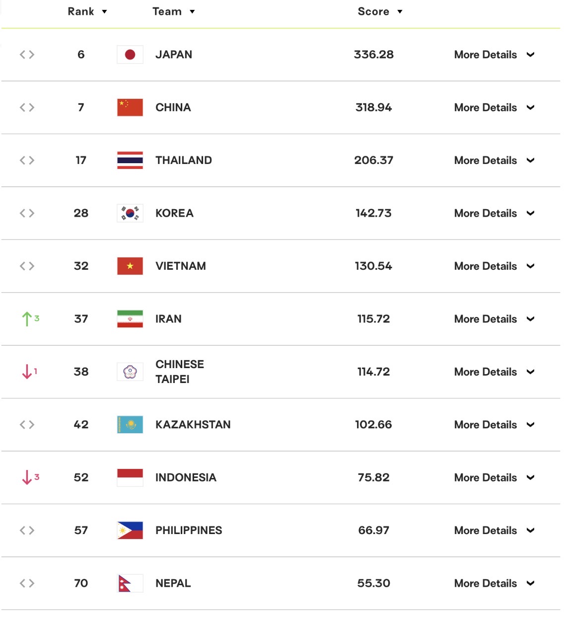Click Iran's green up-arrow rank change
Image resolution: width=567 pixels, height=619 pixels.
click(x=30, y=319)
